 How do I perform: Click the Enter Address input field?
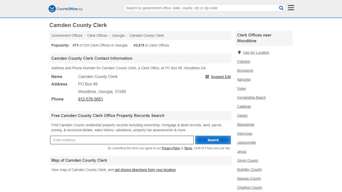[x=122, y=140]
